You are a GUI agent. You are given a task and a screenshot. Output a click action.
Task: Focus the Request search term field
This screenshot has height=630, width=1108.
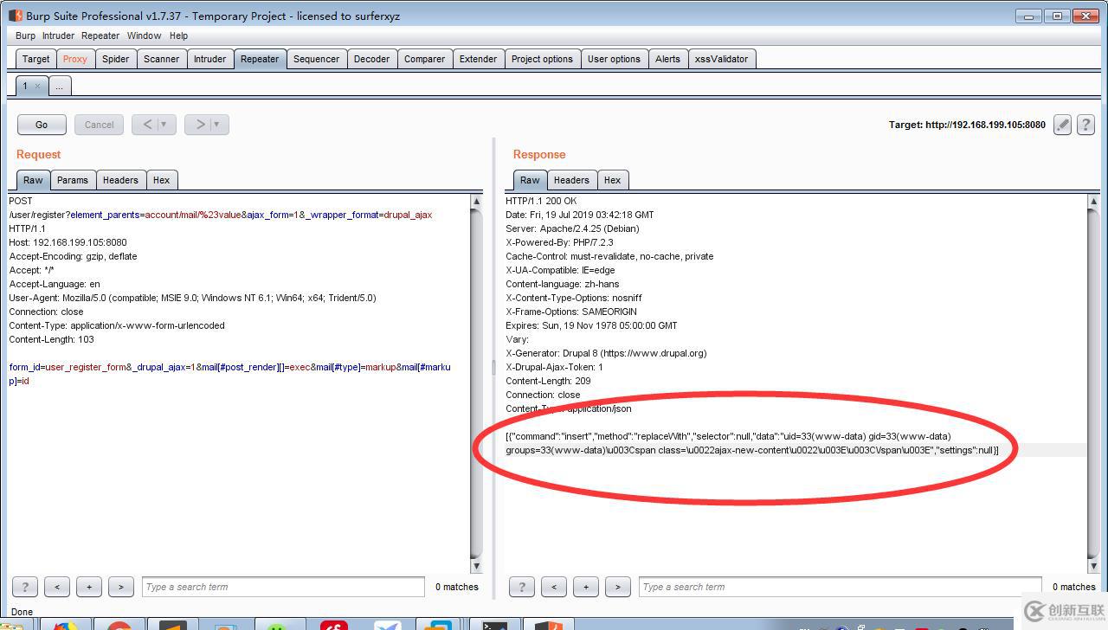click(283, 587)
